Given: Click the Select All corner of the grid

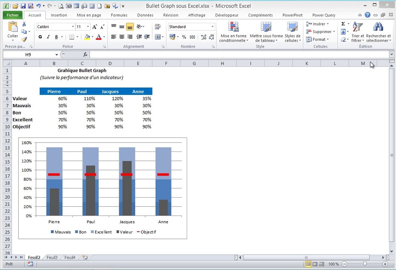Looking at the screenshot, I should click(7, 63).
